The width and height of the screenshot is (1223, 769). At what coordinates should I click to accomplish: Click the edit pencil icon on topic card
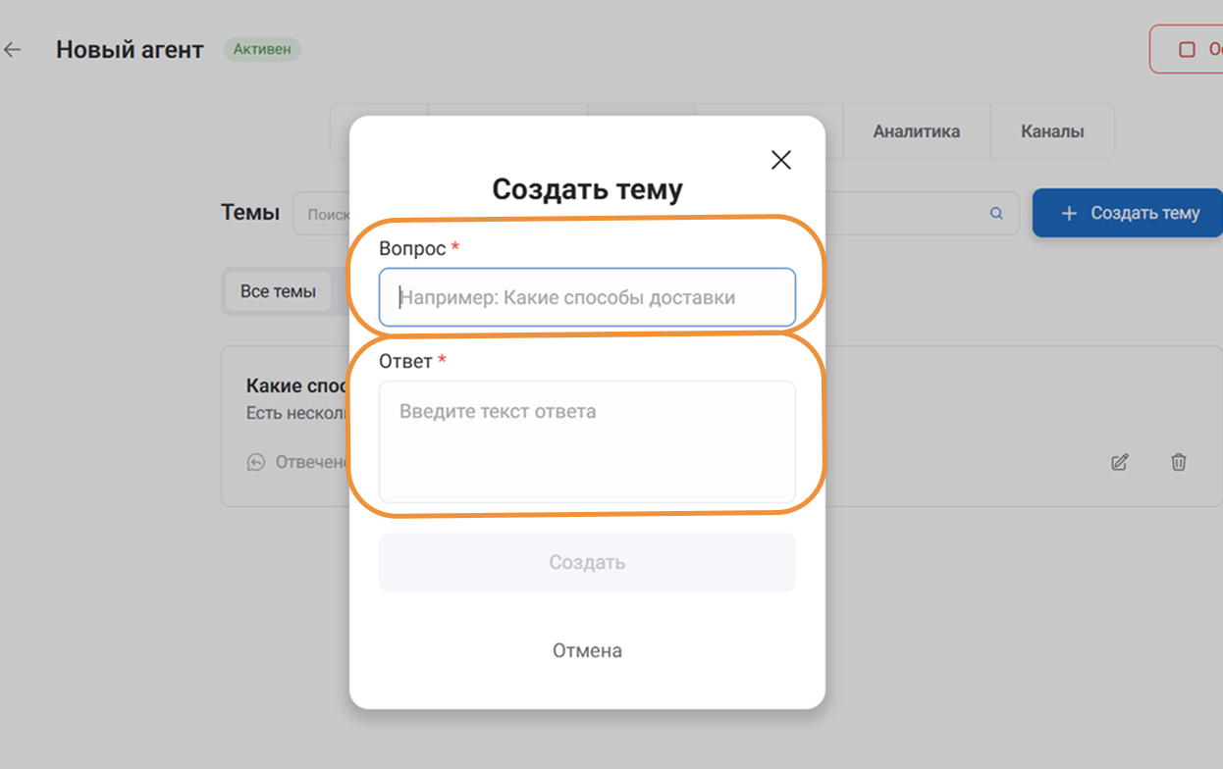(x=1119, y=462)
